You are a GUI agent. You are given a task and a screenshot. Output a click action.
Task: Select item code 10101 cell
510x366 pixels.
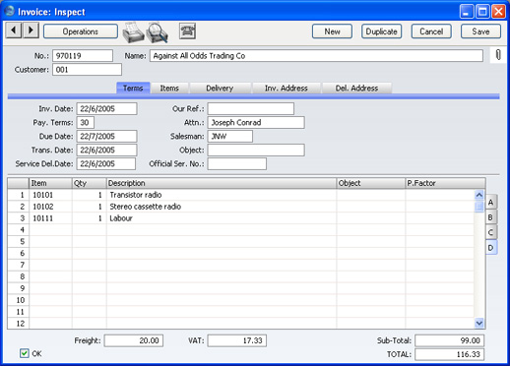[50, 195]
